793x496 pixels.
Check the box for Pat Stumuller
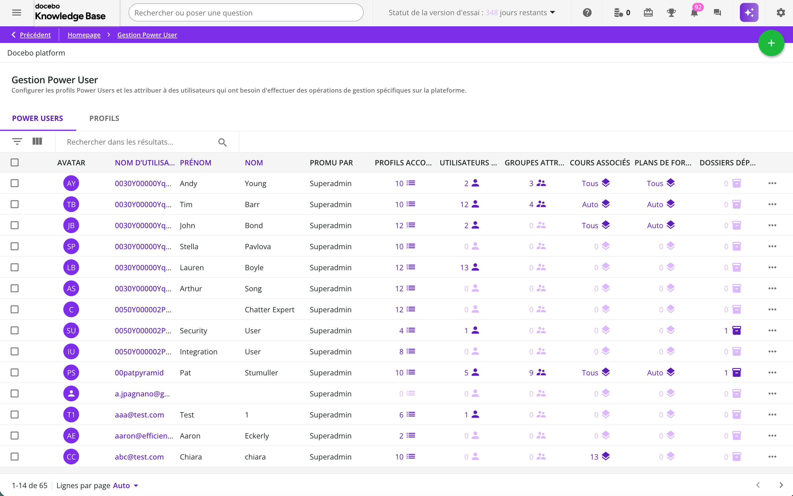pyautogui.click(x=14, y=372)
